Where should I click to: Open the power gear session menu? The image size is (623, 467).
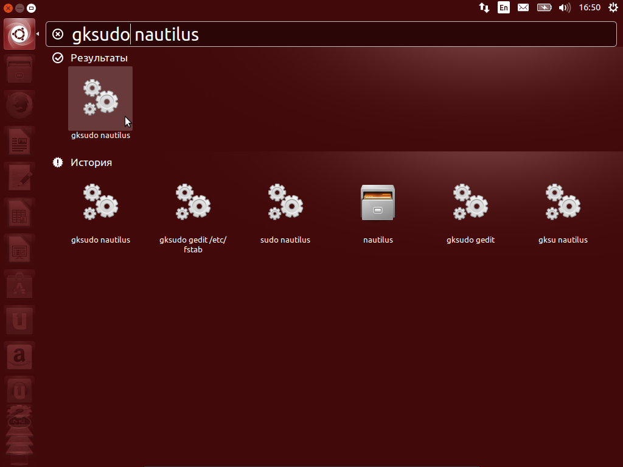point(613,8)
